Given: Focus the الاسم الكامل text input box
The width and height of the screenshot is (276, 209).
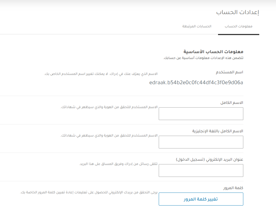Looking at the screenshot, I should pyautogui.click(x=201, y=114).
